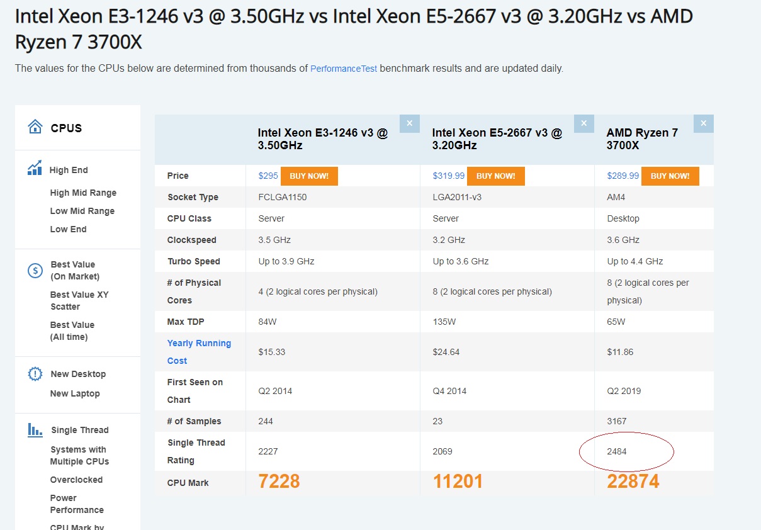This screenshot has height=530, width=761.
Task: Open Systems with Multiple CPUs list
Action: [80, 456]
